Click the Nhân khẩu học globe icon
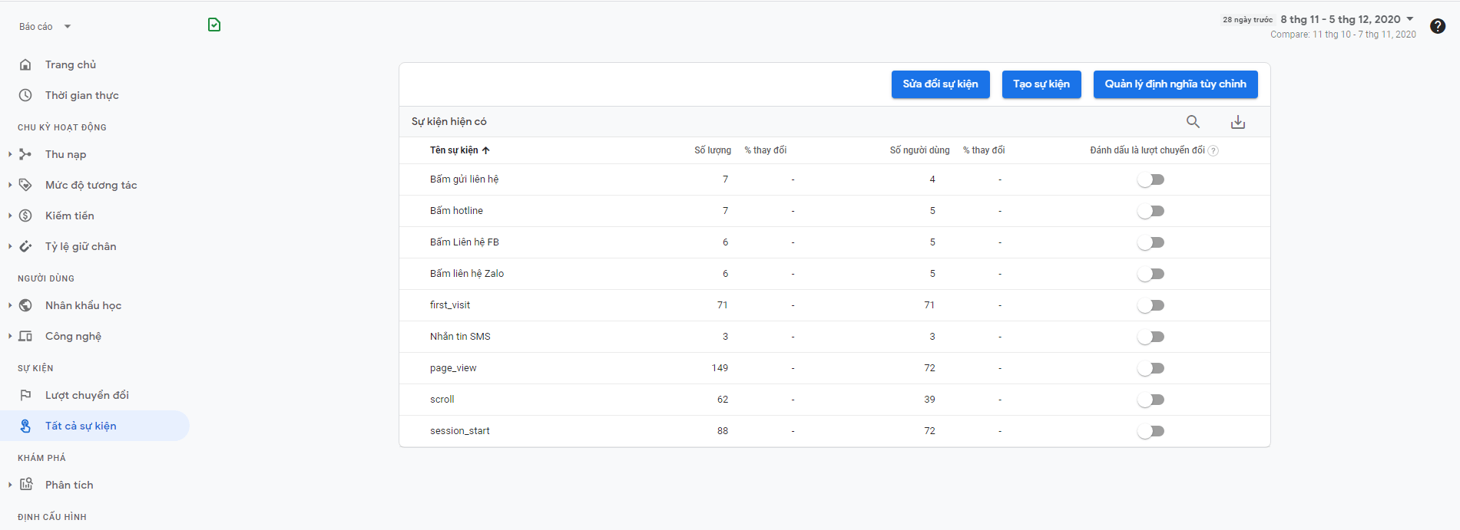 25,305
